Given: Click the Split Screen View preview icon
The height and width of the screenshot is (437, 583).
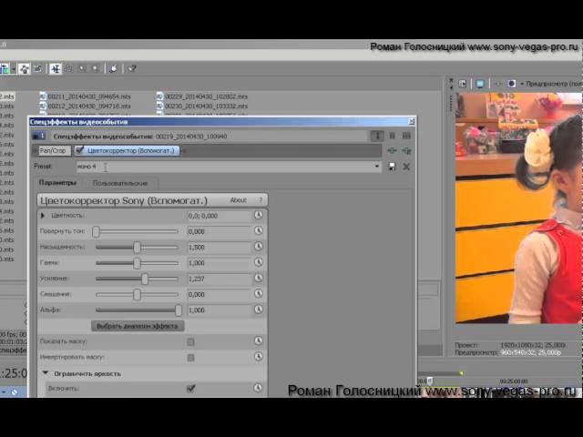Looking at the screenshot, I should tap(512, 84).
